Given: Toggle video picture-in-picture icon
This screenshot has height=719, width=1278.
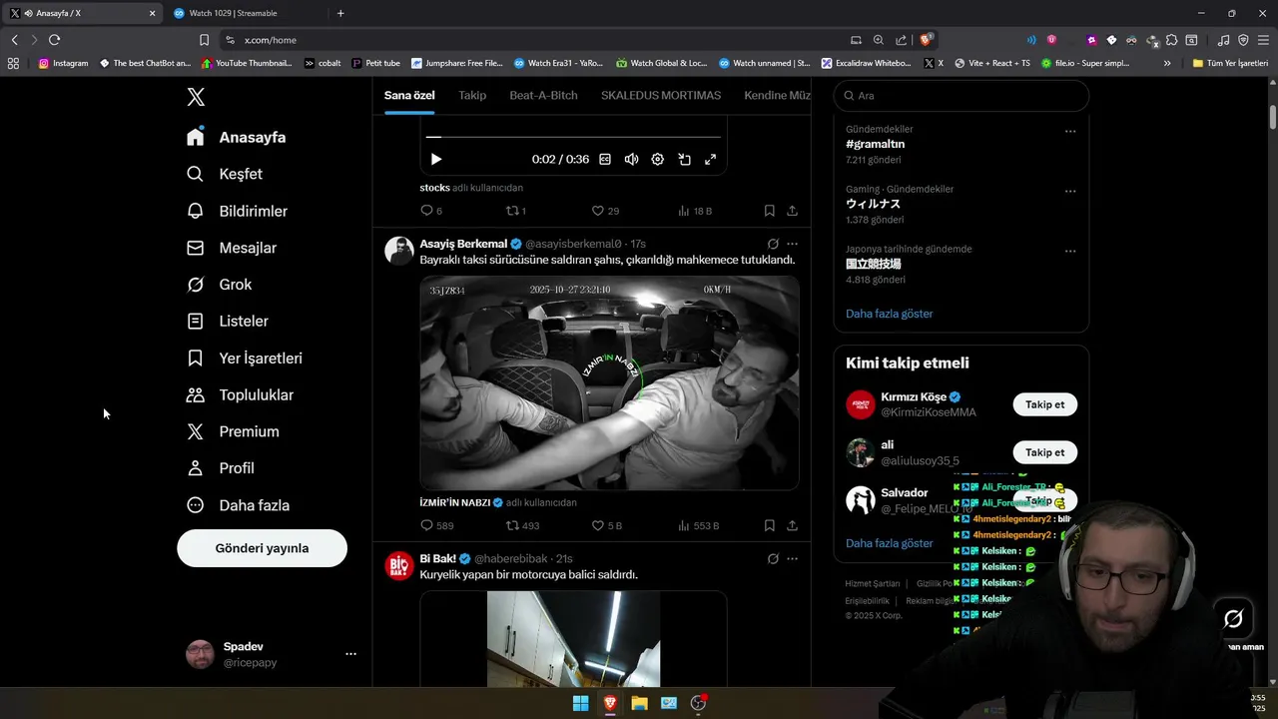Looking at the screenshot, I should (684, 159).
